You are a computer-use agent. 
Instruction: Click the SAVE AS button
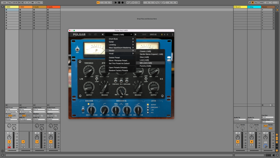click(x=153, y=35)
